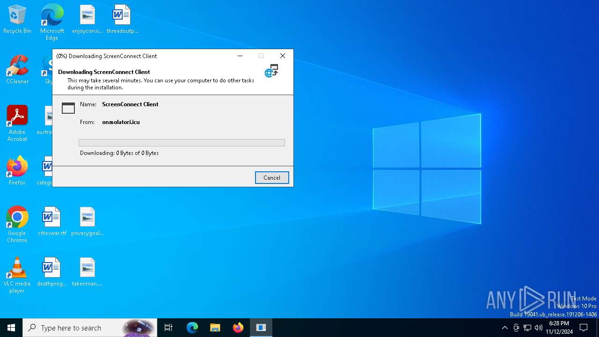Cancel the ScreenConnect Client download
Screen dimensions: 599x337
(x=272, y=178)
